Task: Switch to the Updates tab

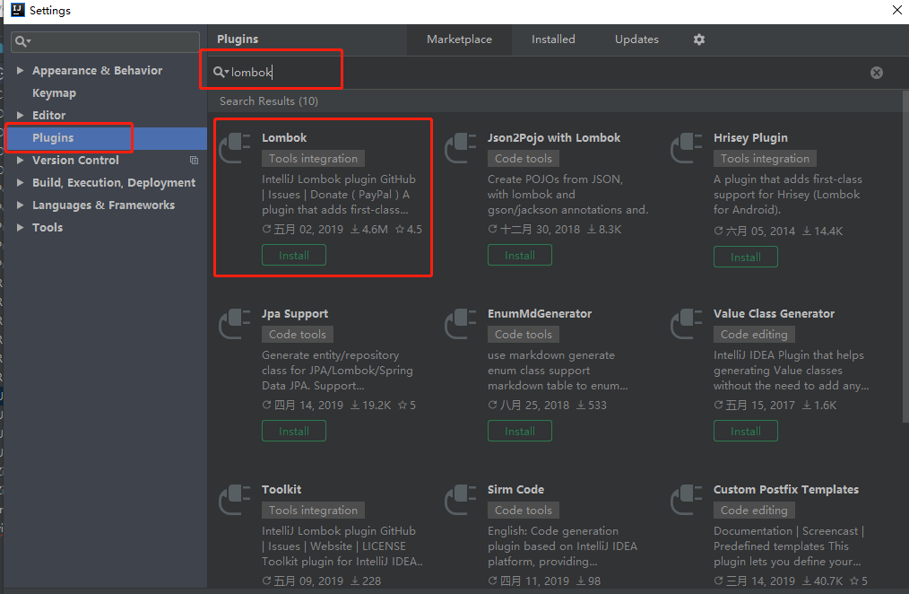Action: [636, 39]
